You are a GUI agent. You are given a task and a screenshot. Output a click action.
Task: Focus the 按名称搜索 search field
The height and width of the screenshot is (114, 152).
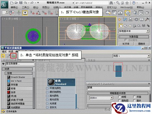pyautogui.click(x=20, y=64)
